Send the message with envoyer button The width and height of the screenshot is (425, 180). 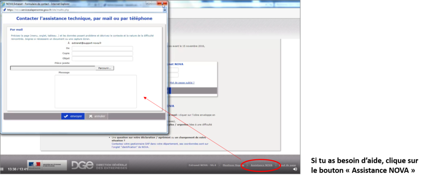coord(73,116)
